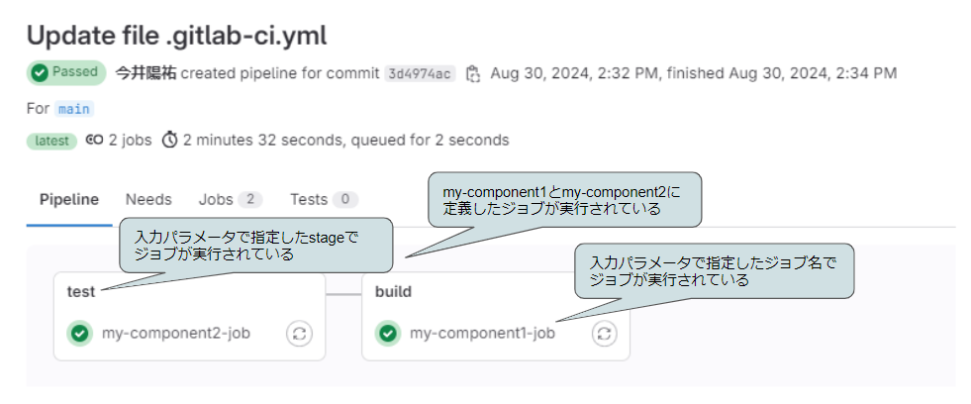Click the test stage header
Viewport: 971px width, 404px height.
[81, 292]
